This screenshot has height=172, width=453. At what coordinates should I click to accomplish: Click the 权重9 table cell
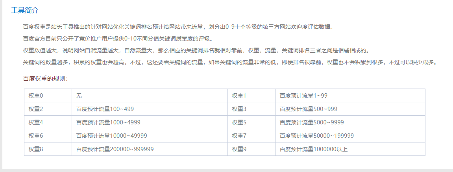point(251,149)
